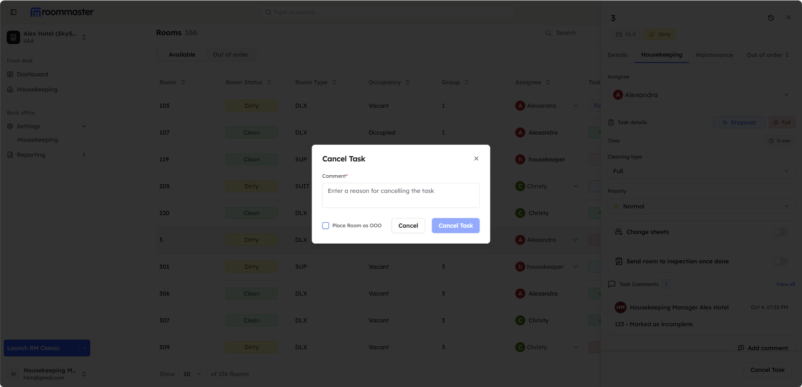Select Housekeeping under Front desk
Viewport: 802px width, 387px height.
[37, 89]
